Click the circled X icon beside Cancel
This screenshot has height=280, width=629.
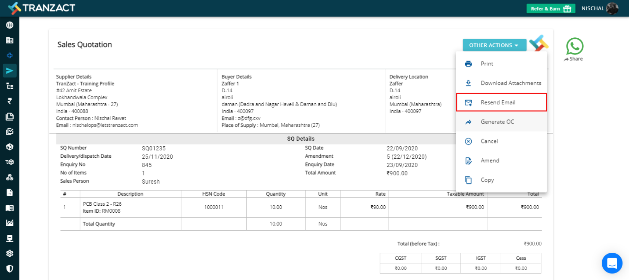pos(468,141)
